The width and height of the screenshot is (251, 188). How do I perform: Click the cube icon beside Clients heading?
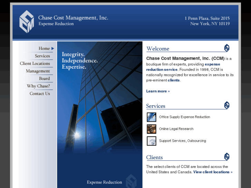click(x=227, y=157)
